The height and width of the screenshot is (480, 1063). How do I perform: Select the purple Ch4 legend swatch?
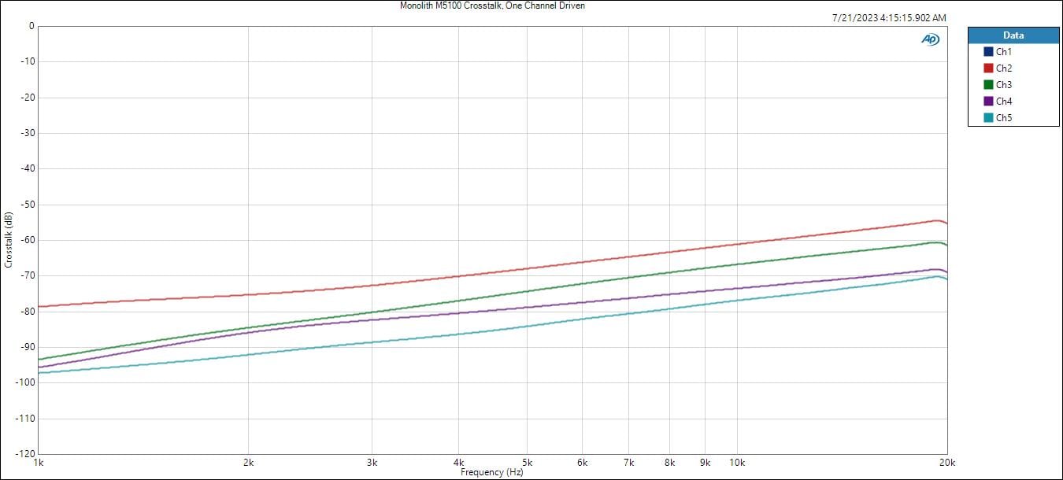click(988, 102)
